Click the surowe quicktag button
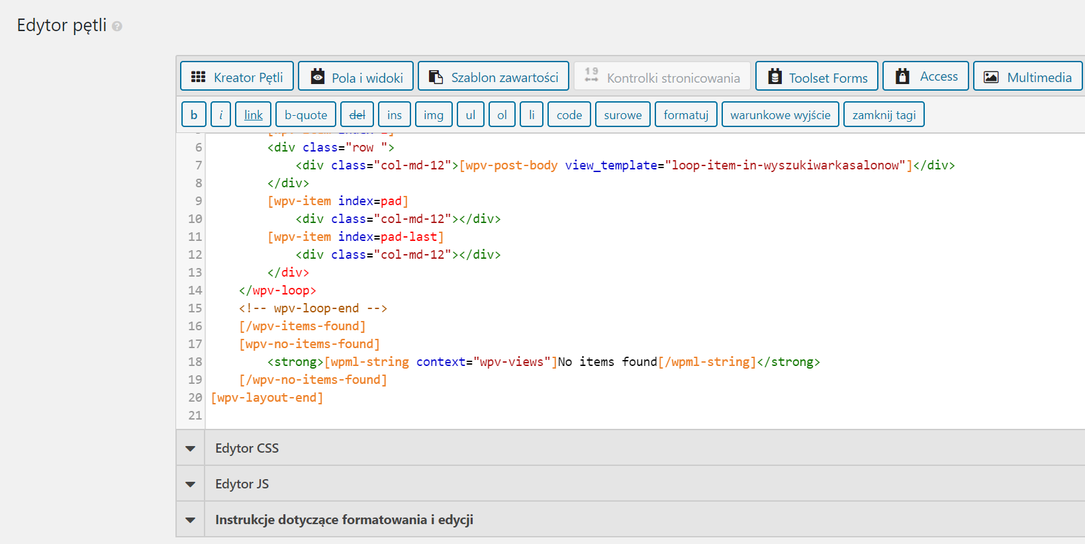The image size is (1085, 544). click(x=623, y=114)
